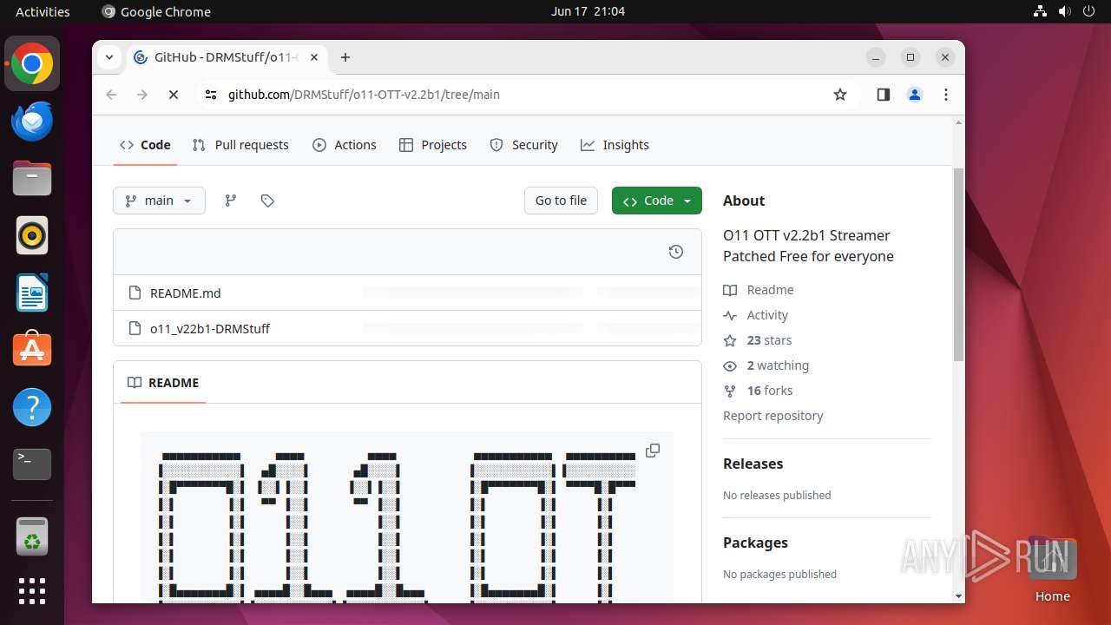Open the Trash from the dock

(x=32, y=536)
